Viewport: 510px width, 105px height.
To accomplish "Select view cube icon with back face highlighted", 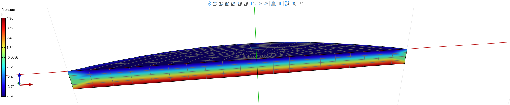I will (x=233, y=3).
